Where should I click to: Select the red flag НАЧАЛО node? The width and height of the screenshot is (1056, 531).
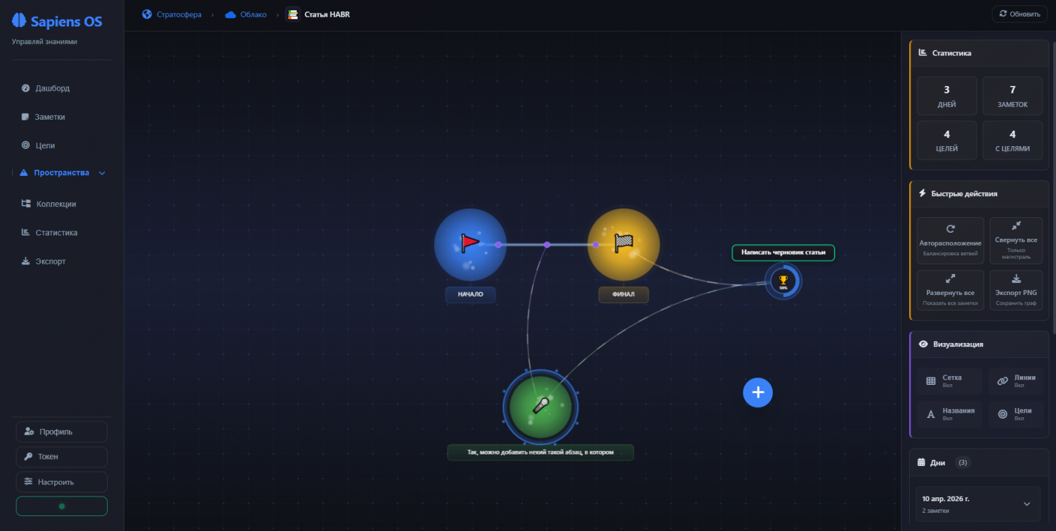470,244
